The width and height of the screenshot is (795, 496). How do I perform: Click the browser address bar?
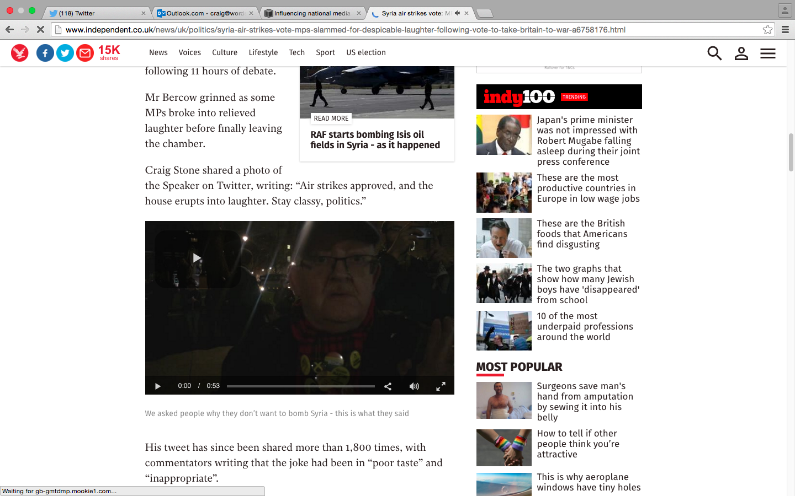[x=413, y=30]
